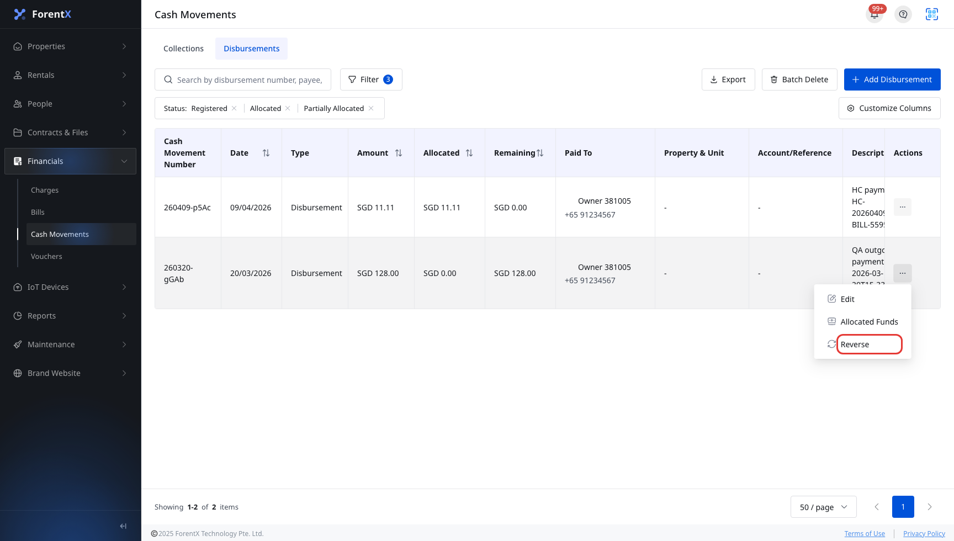Click the ForentX logo
This screenshot has height=541, width=954.
coord(43,14)
